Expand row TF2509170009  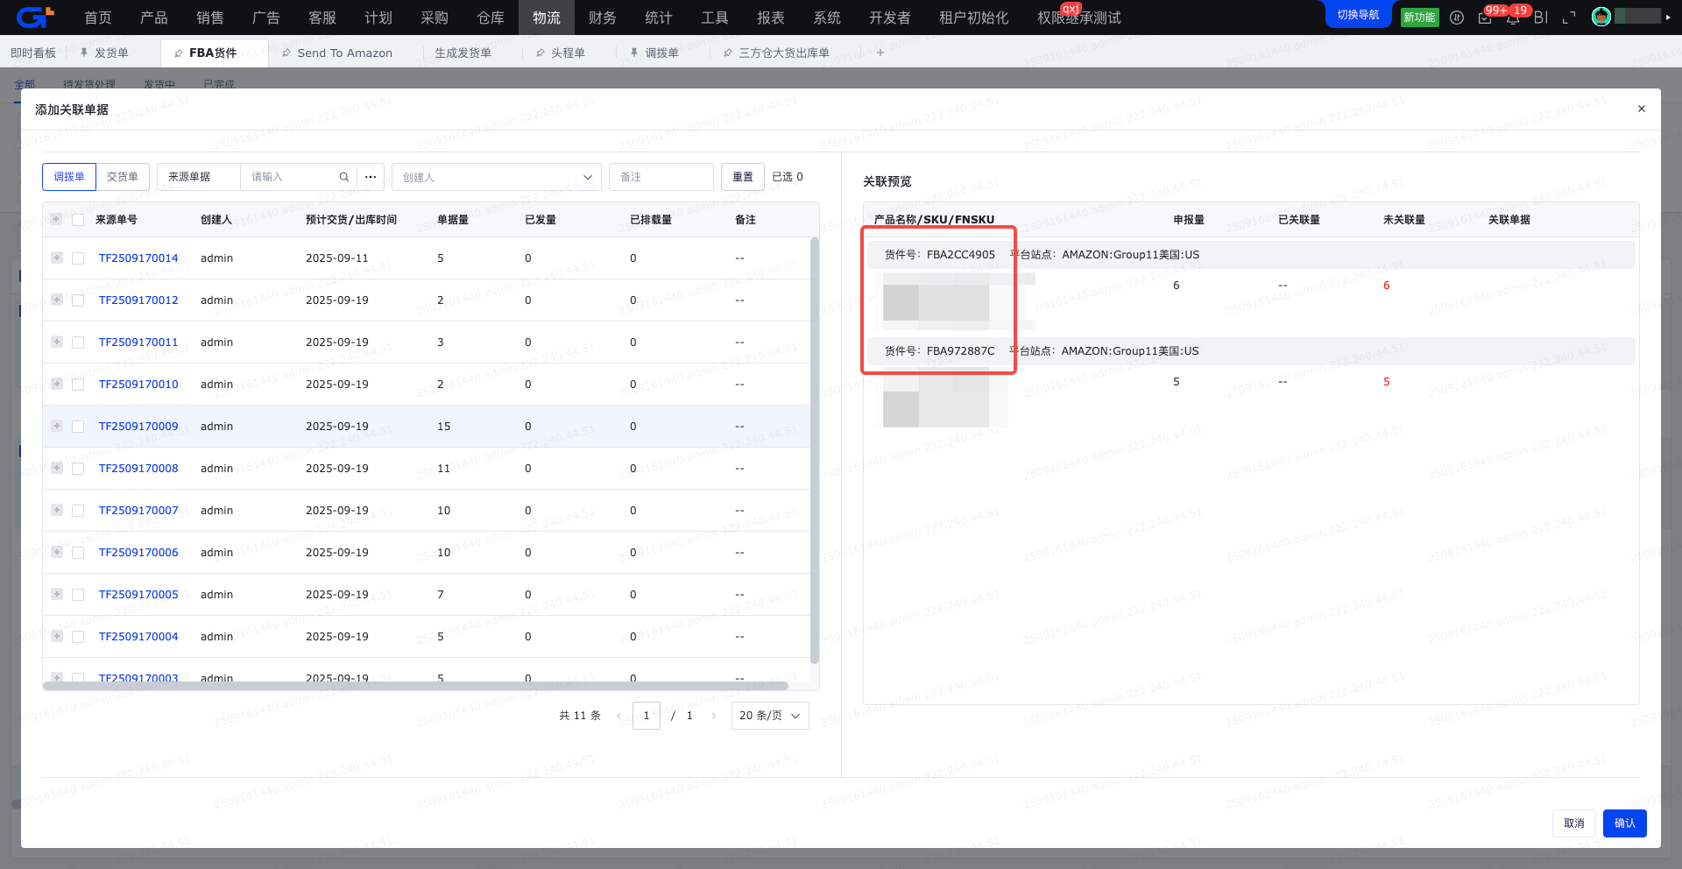coord(57,426)
